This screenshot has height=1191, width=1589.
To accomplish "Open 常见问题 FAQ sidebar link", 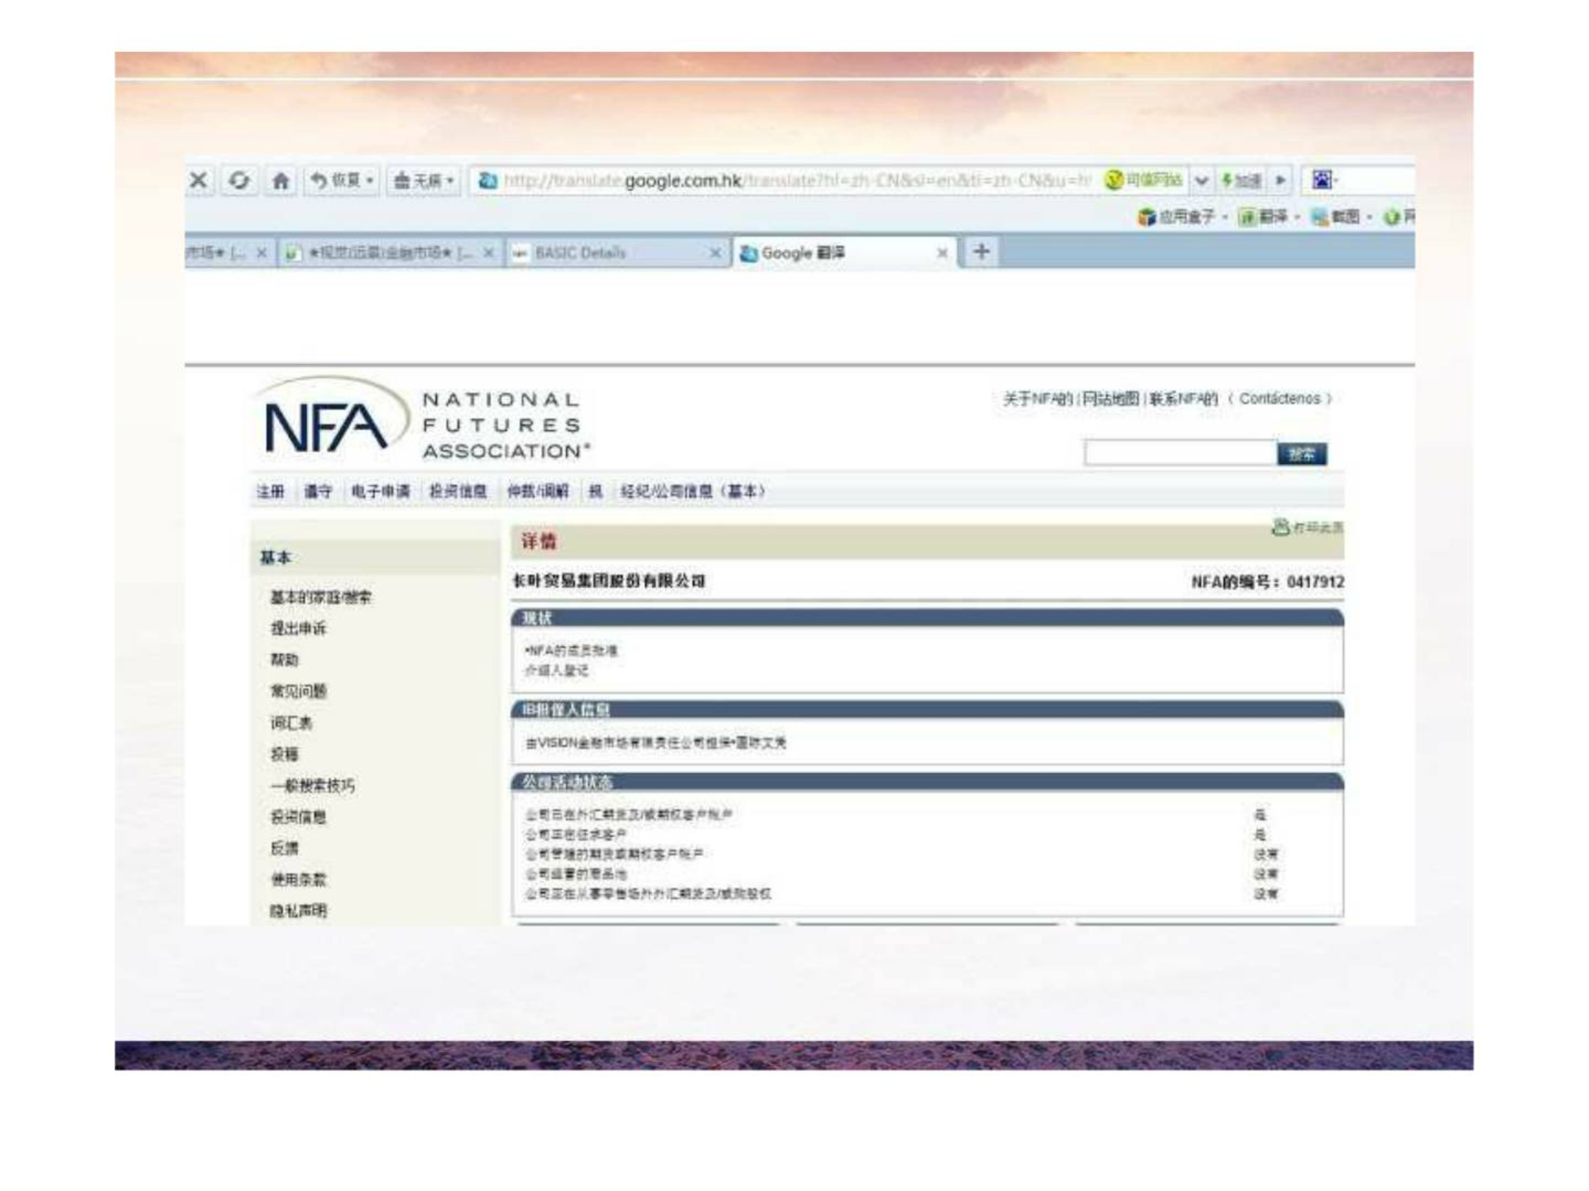I will (x=299, y=691).
